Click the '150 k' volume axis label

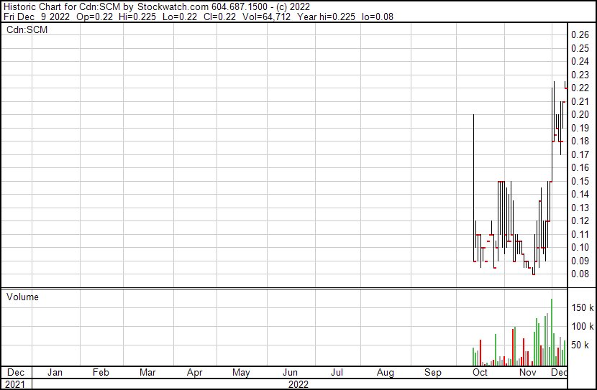coord(583,307)
